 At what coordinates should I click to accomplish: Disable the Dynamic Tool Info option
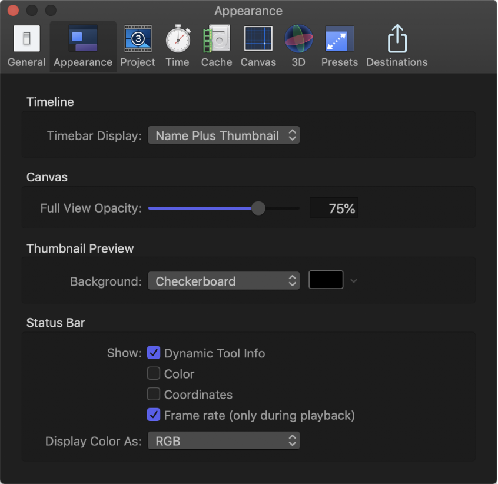[154, 353]
